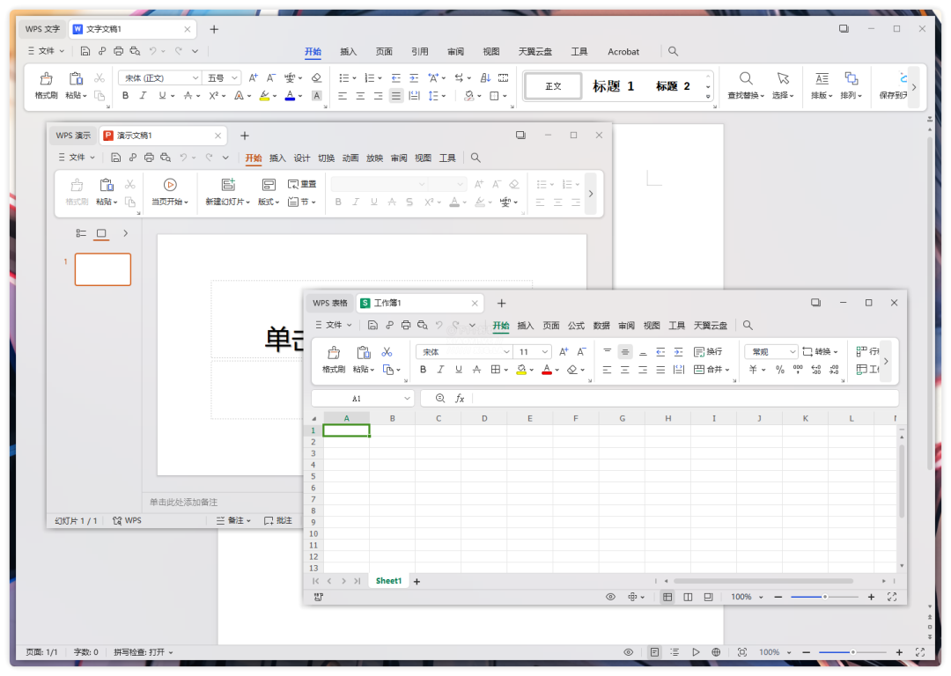Open the 常规 number format dropdown

point(770,351)
